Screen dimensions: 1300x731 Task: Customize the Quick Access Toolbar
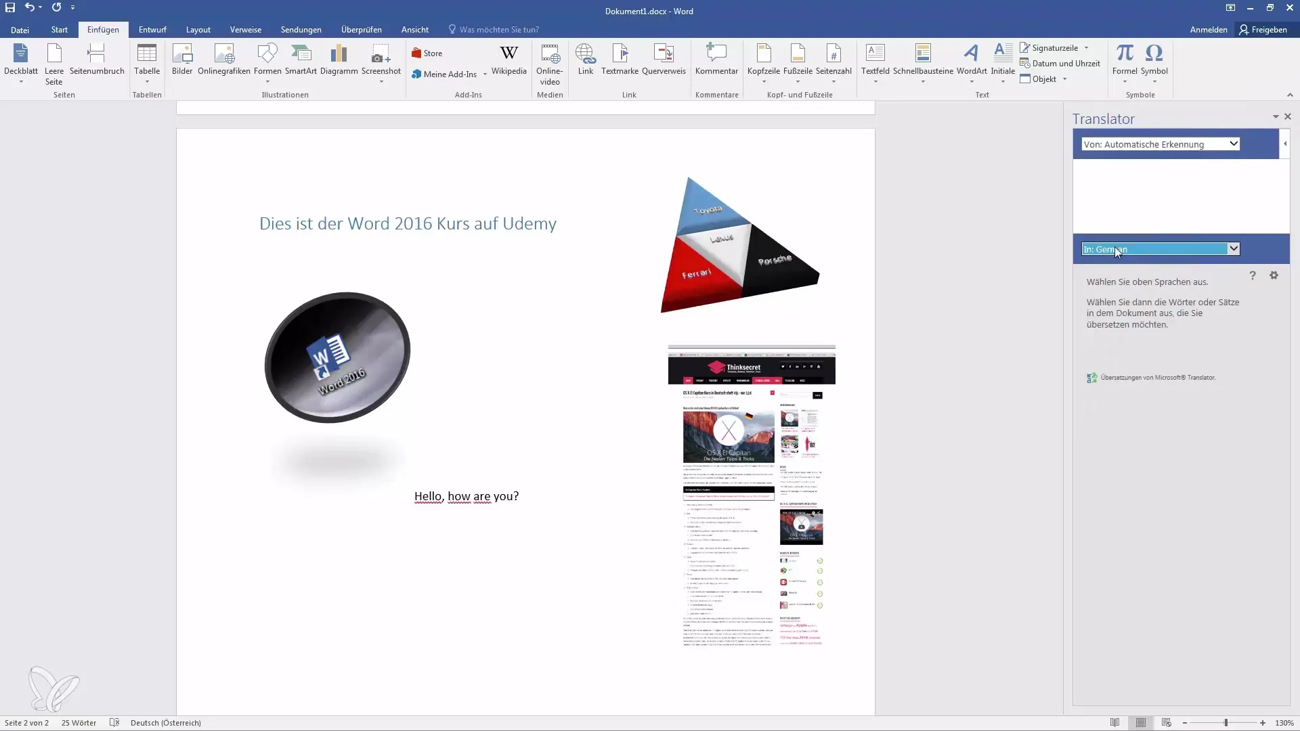click(72, 7)
